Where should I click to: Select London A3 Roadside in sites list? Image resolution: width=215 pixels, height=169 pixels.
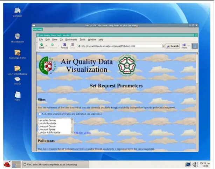click(x=54, y=132)
